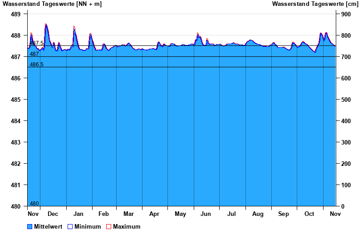Select the 300 right axis value
This screenshot has width=363, height=250.
tap(346, 142)
